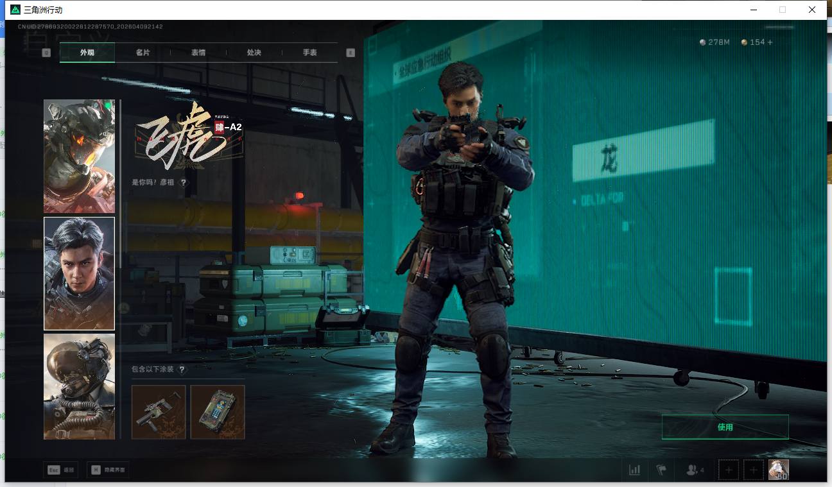Open the player avatar in bottom bar
Screen dimensions: 832x487
click(779, 470)
